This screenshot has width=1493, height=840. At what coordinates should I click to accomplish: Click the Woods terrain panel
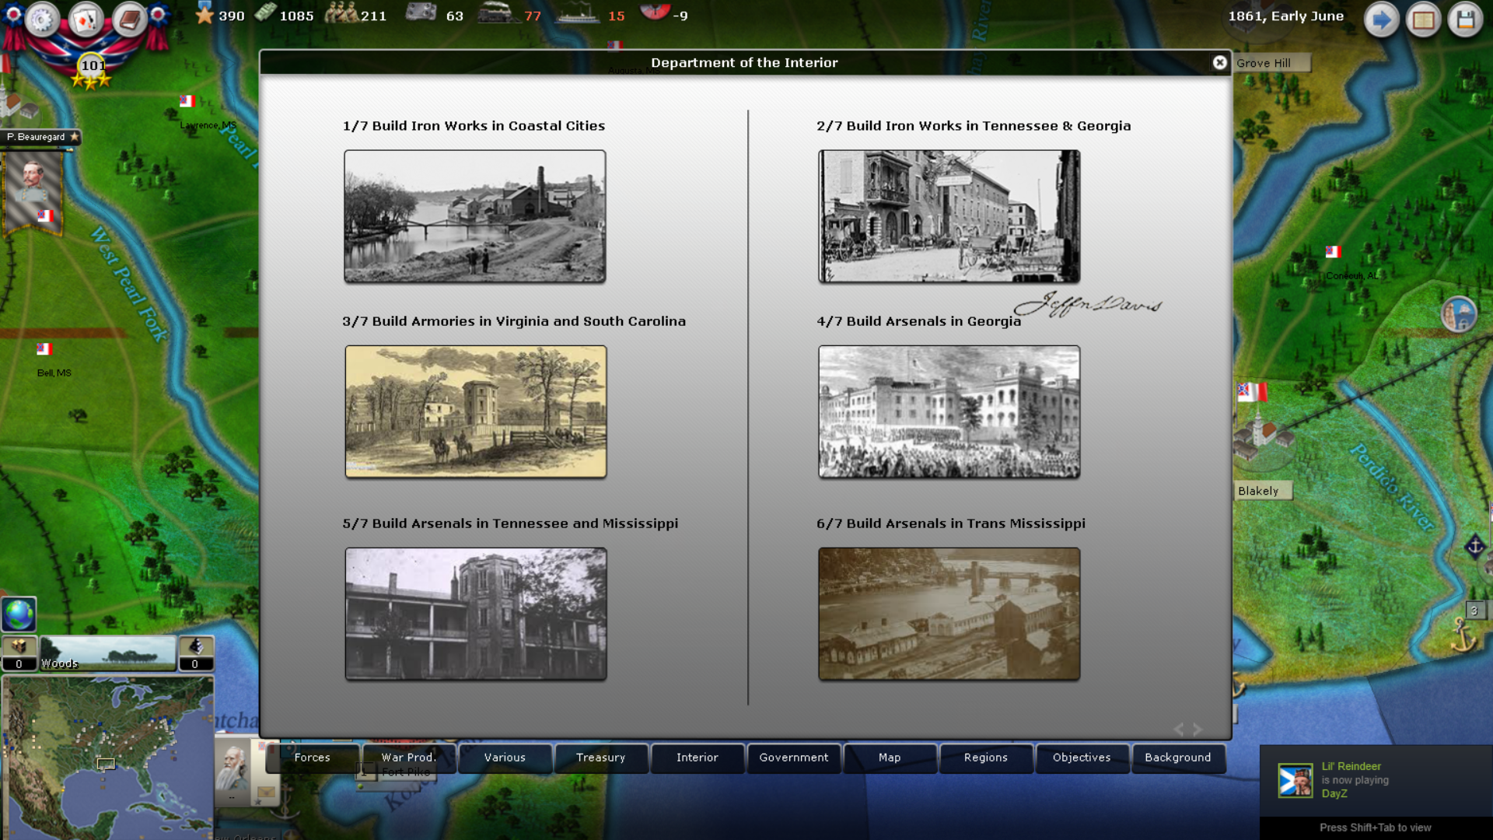coord(107,653)
